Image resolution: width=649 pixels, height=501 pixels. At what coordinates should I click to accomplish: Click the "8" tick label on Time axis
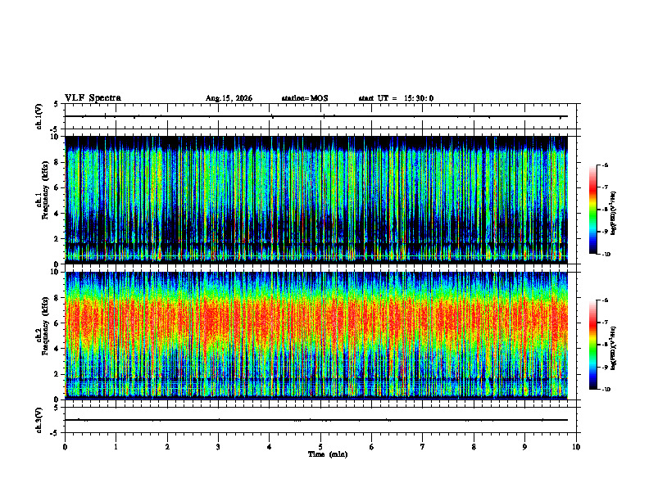(x=474, y=447)
